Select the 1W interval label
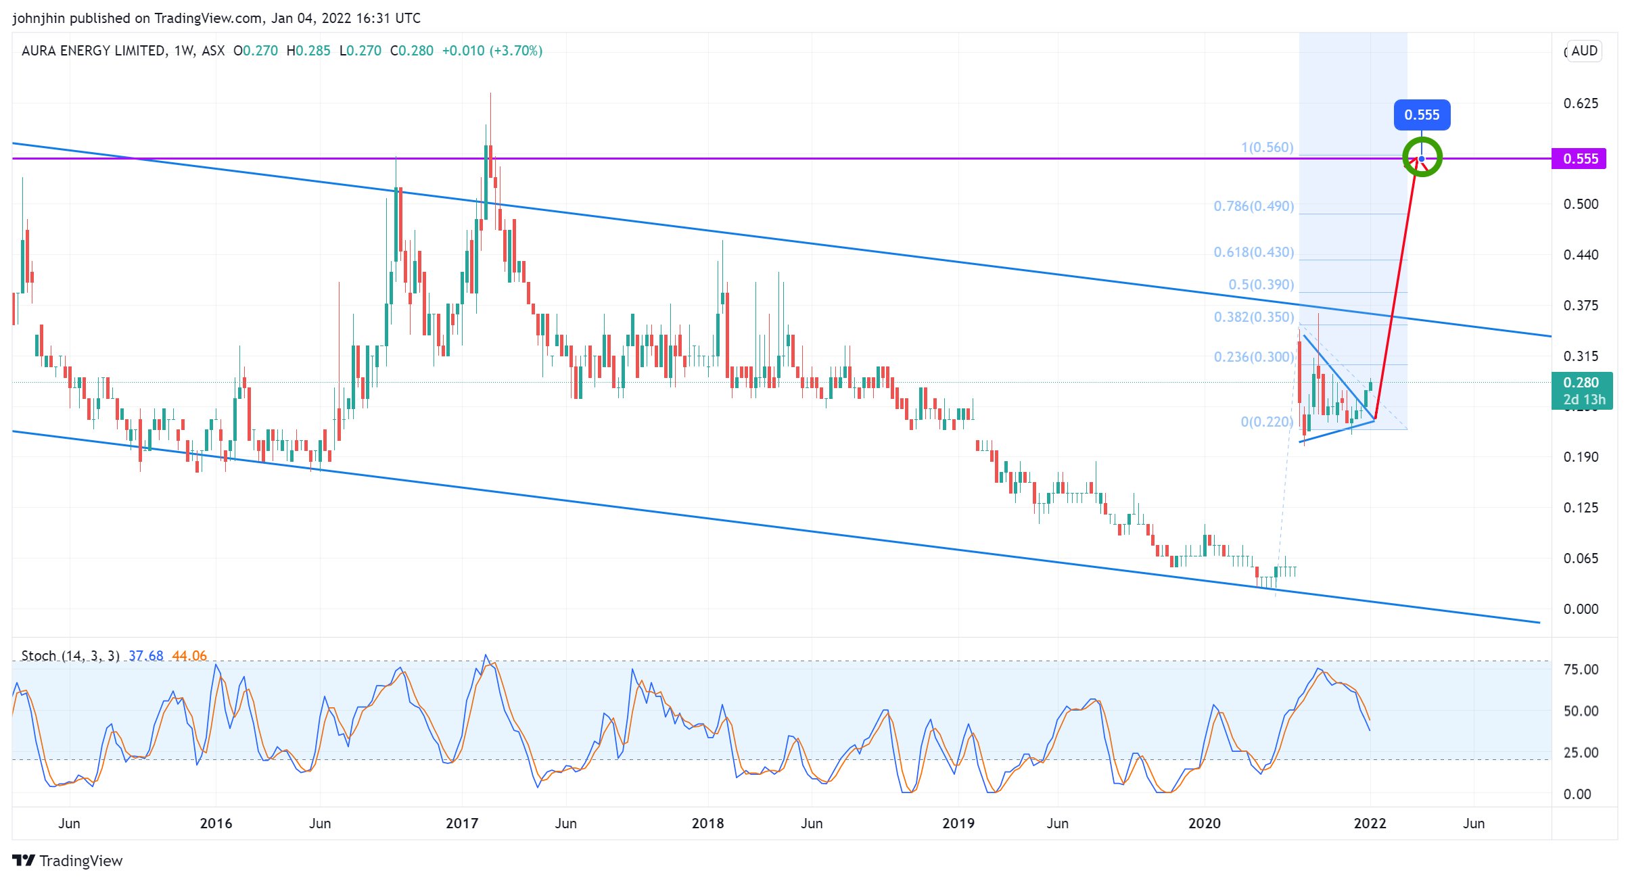The height and width of the screenshot is (881, 1630). tap(184, 51)
